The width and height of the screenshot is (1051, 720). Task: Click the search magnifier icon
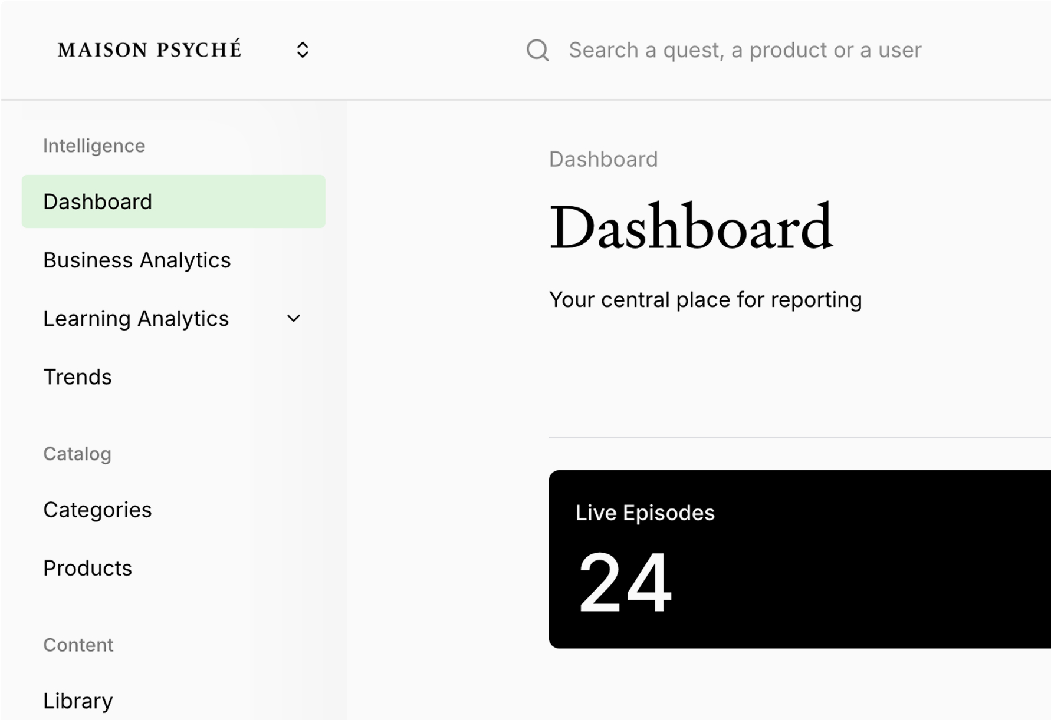[537, 51]
